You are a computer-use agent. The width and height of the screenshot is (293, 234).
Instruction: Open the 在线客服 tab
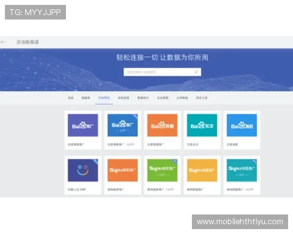[x=124, y=98]
